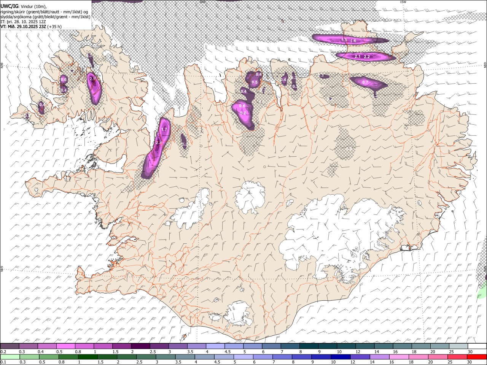Click the slydda/snjókoma legend description line
Screen dimensions: 487x365
(45, 17)
